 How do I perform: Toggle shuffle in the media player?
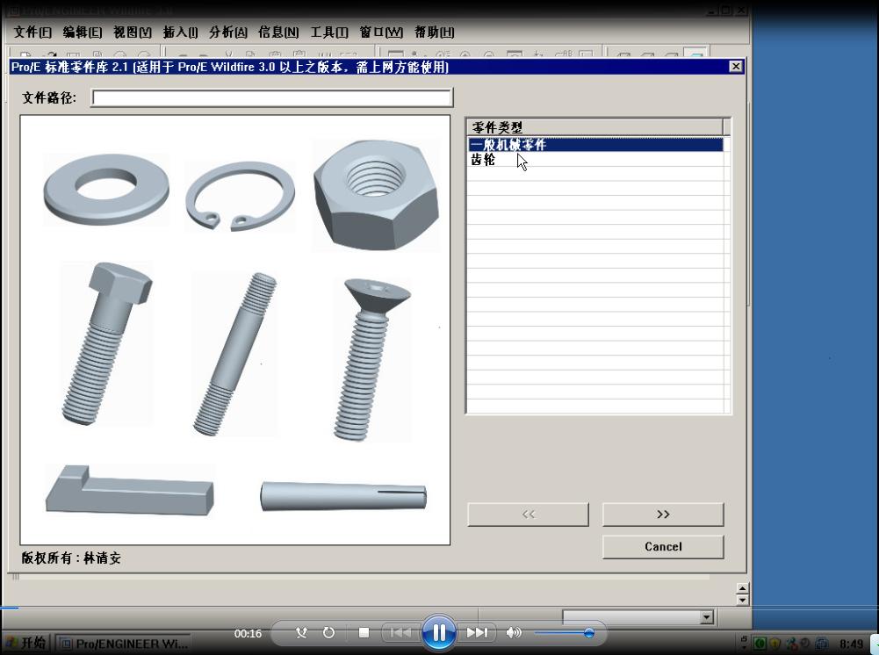[301, 632]
